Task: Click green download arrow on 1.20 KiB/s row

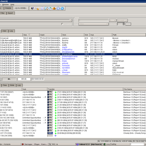Action: 56,105
